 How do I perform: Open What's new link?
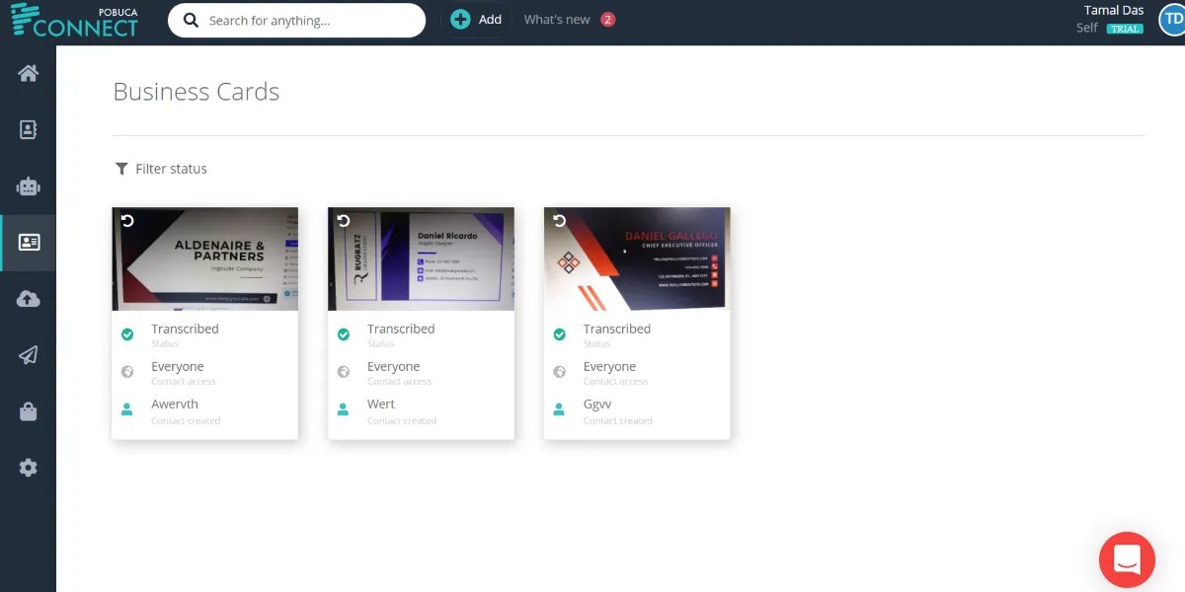pos(557,19)
